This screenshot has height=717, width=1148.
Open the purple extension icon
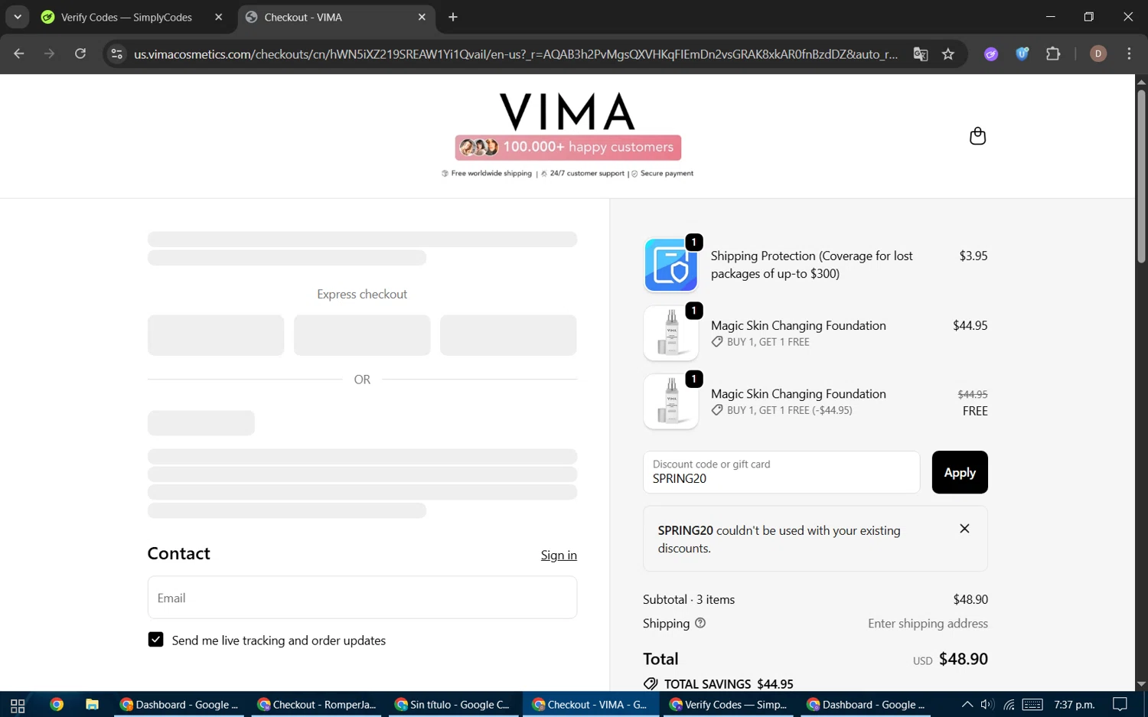click(991, 54)
